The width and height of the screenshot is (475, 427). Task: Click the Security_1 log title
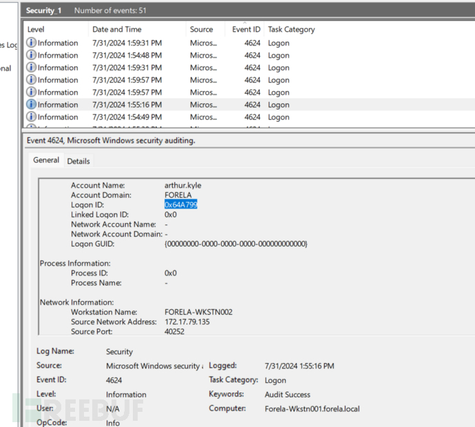pyautogui.click(x=43, y=10)
